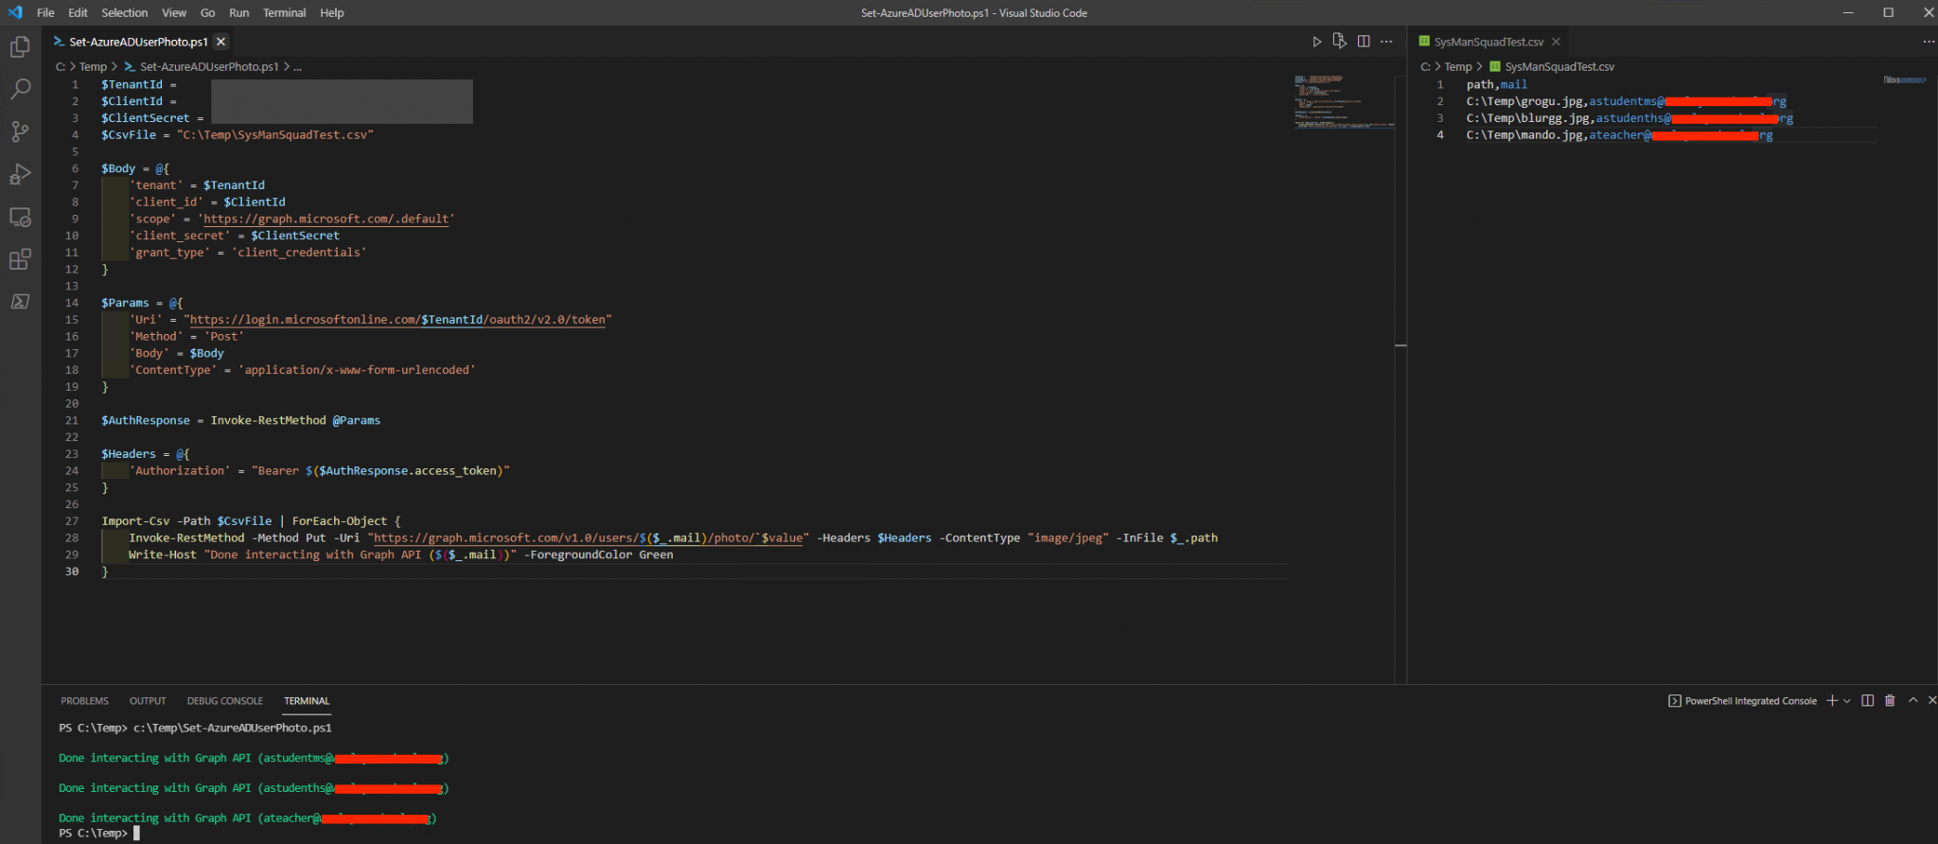Run selection using the editor toolbar icon

[1339, 42]
